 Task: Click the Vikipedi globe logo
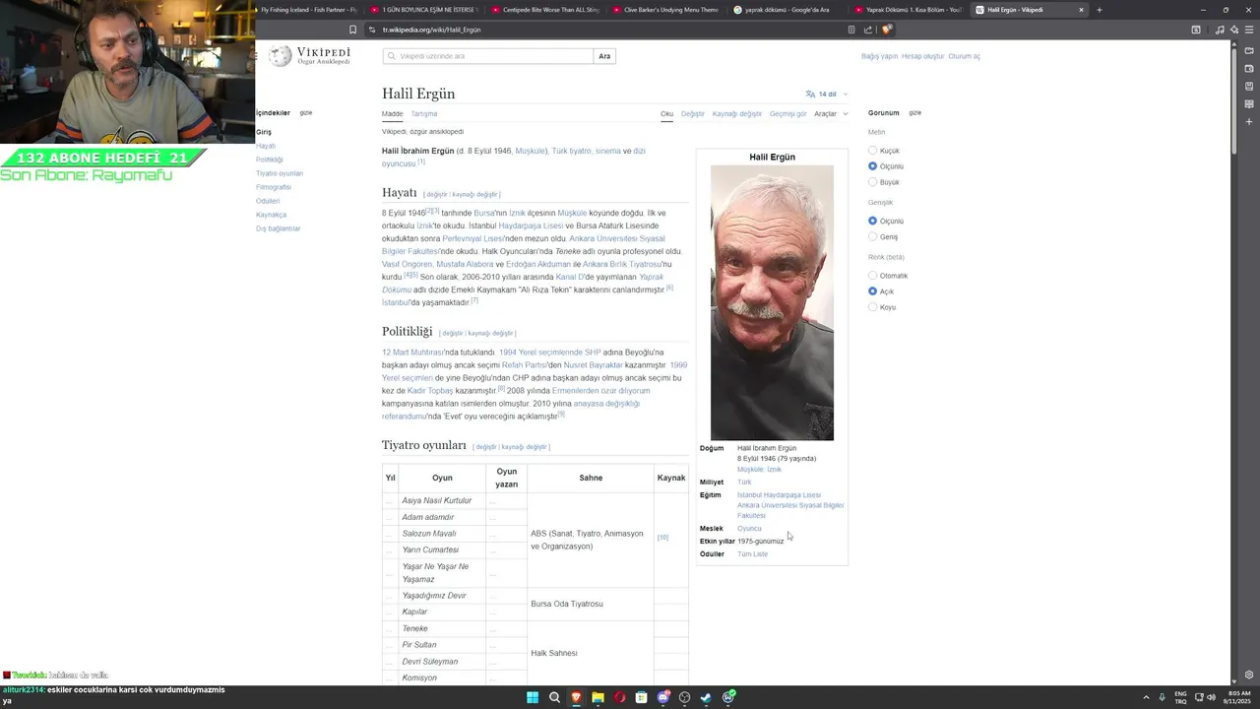[281, 56]
